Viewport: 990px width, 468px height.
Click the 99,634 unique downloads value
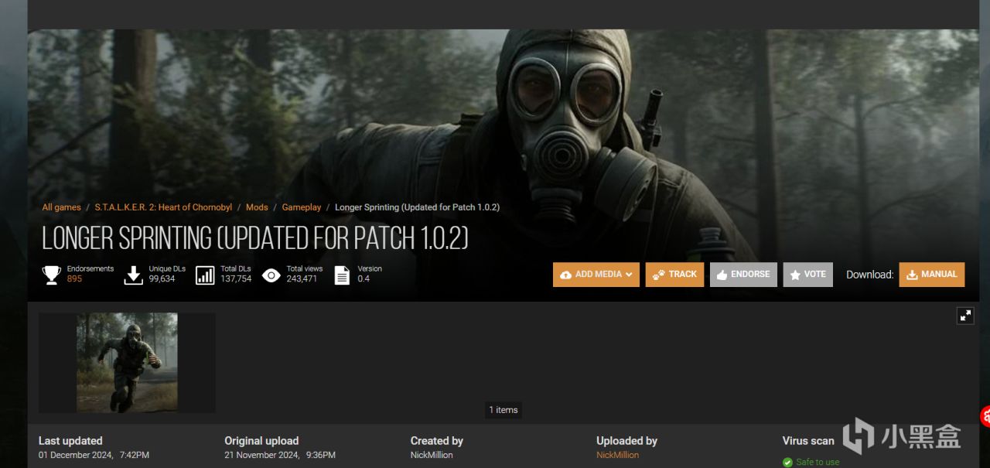tap(162, 278)
